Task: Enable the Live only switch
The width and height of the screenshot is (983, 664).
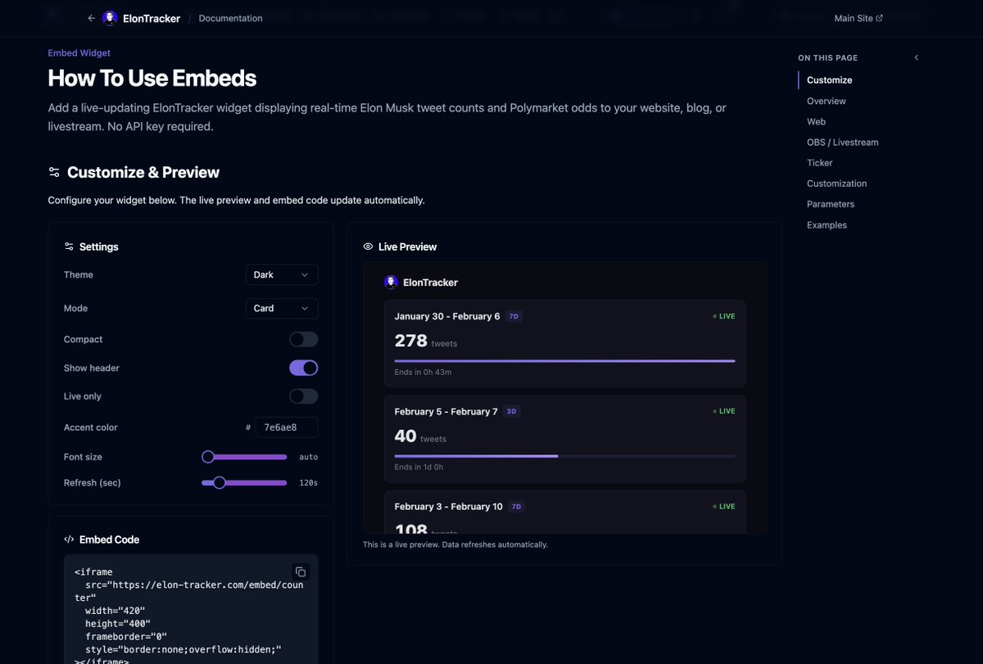Action: (303, 396)
